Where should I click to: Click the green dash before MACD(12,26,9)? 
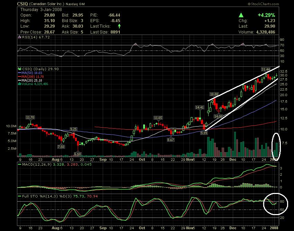click(x=19, y=165)
